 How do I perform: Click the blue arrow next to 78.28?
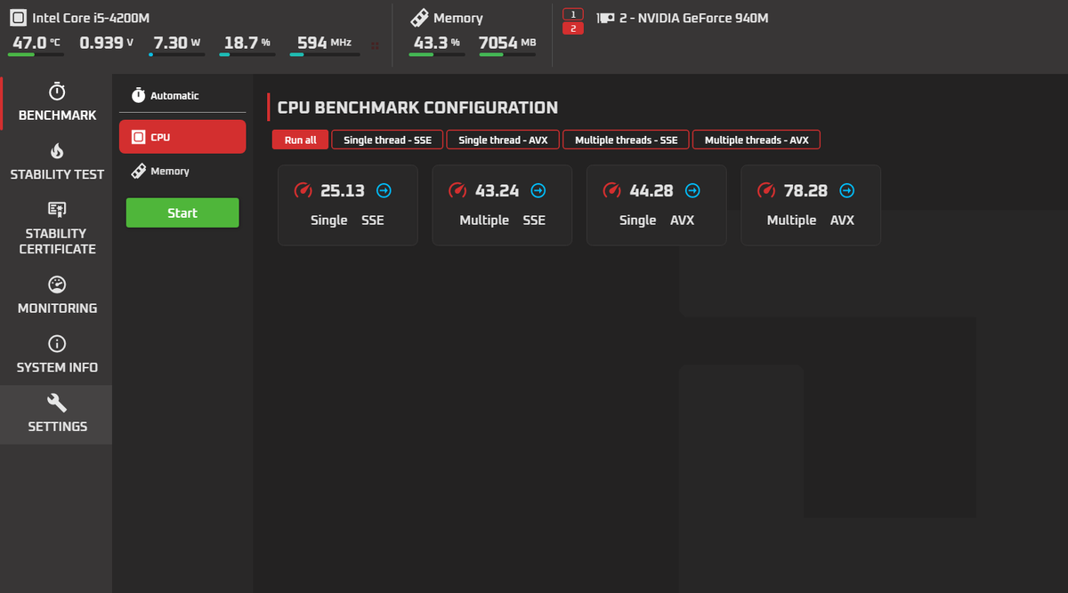[x=847, y=190]
